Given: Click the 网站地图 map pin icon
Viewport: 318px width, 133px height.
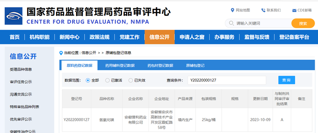Looking at the screenshot, I should (232, 10).
